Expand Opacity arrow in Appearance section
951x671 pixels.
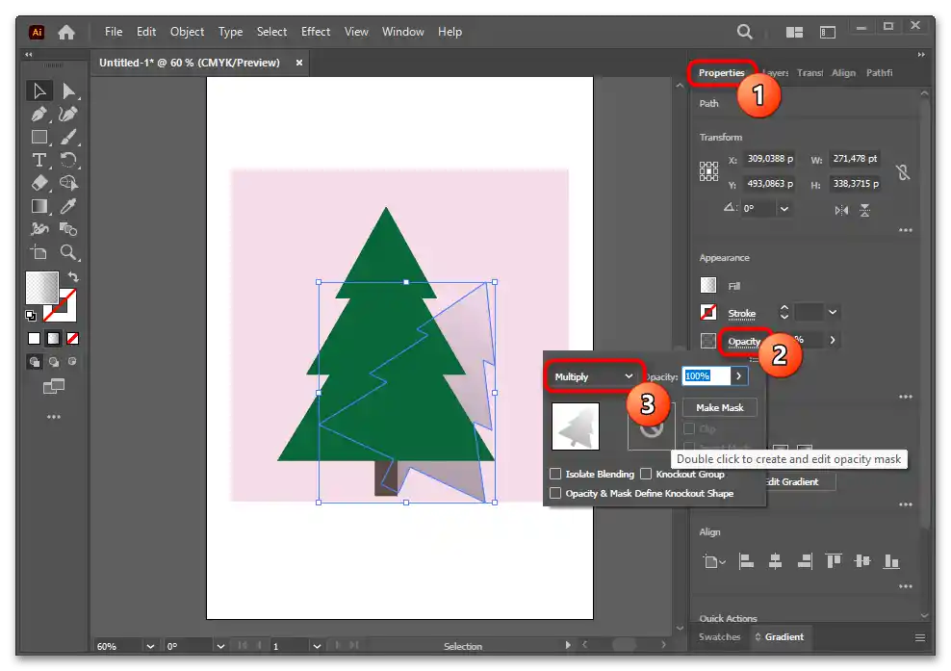[833, 341]
